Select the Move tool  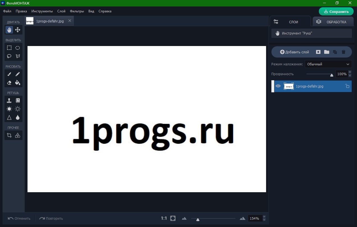coord(17,30)
